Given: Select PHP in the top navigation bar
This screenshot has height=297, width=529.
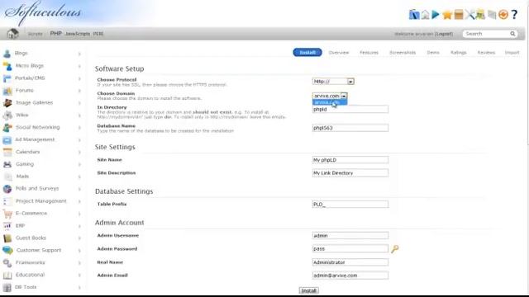Looking at the screenshot, I should tap(55, 33).
